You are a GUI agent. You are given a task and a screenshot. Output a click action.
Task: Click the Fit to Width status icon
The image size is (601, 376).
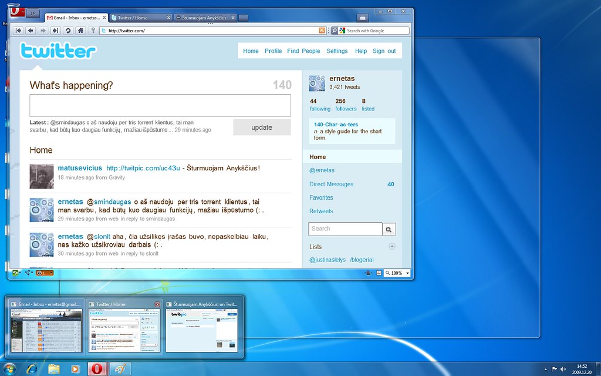[x=369, y=273]
